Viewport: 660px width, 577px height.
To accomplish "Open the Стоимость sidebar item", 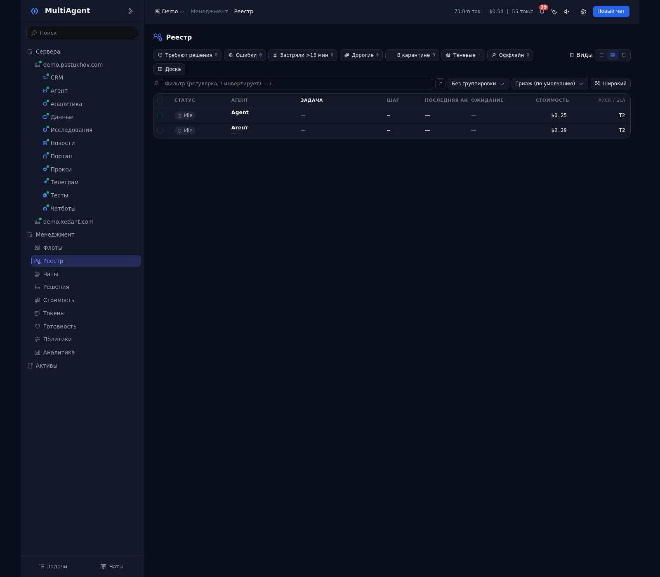I will click(86, 300).
